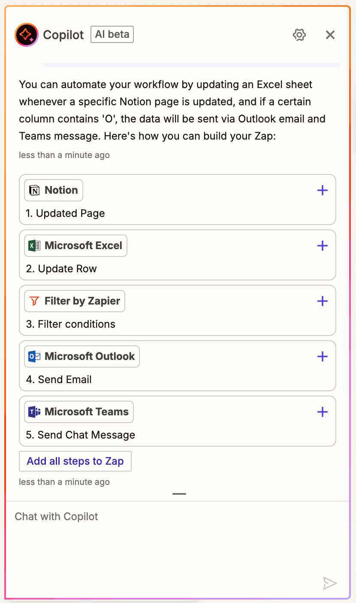Click Add all steps to Zap
The width and height of the screenshot is (356, 603).
75,461
